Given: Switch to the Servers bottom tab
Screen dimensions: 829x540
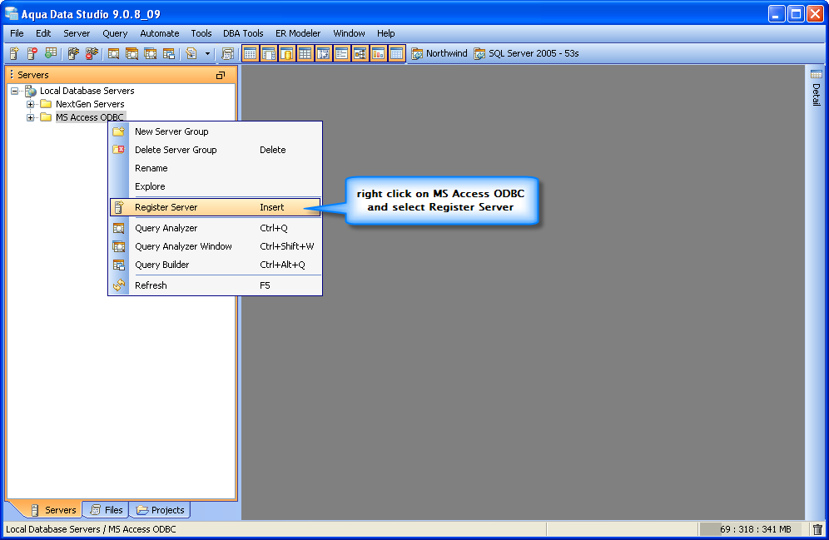Looking at the screenshot, I should click(x=53, y=510).
